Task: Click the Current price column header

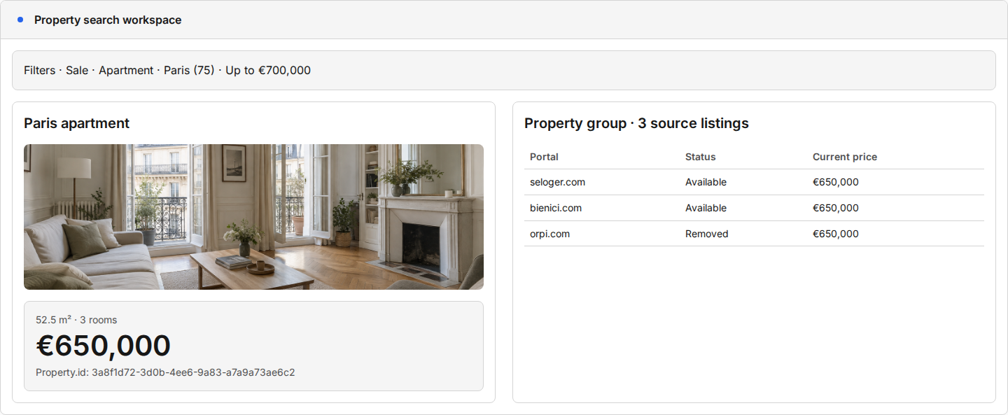Action: click(844, 157)
